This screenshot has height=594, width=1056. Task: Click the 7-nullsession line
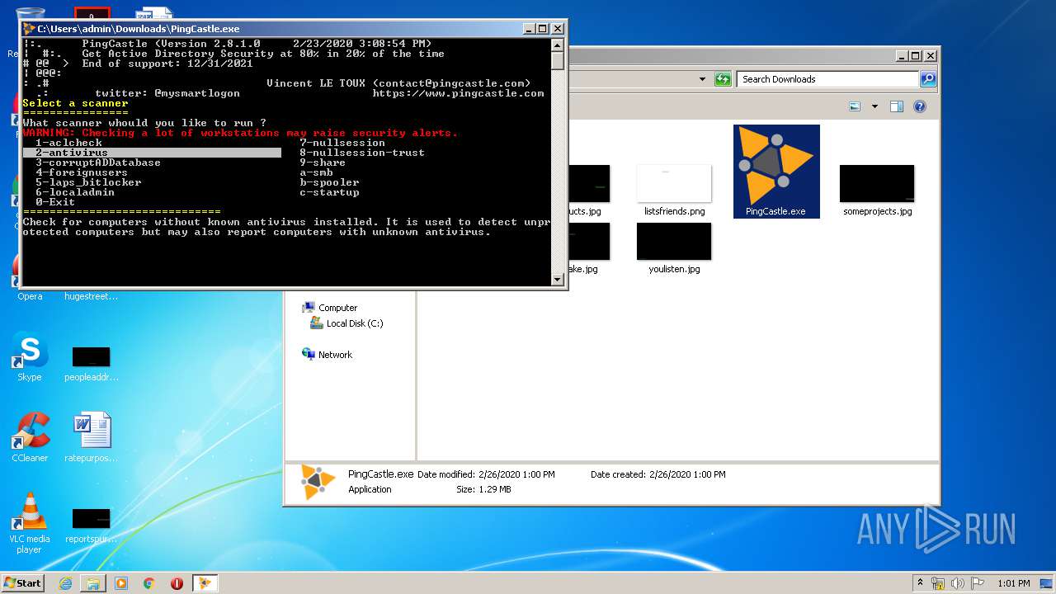342,143
